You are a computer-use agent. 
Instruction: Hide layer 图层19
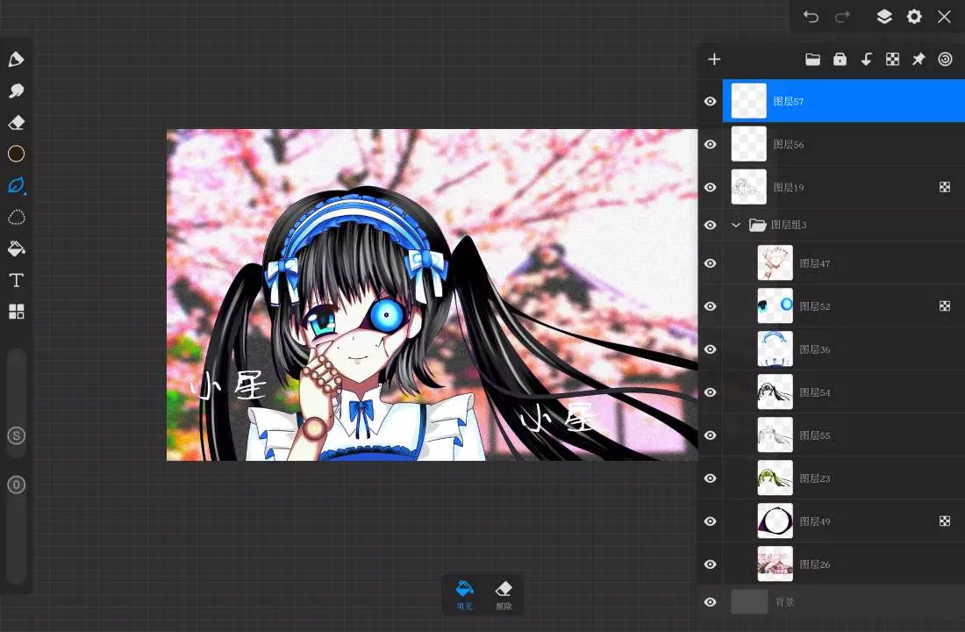click(x=711, y=187)
